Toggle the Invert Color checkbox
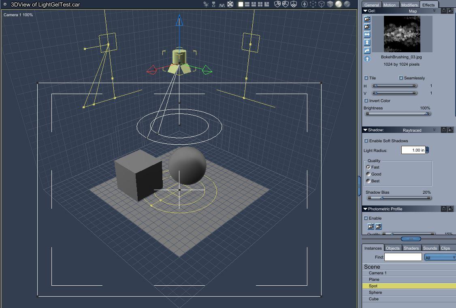 [x=366, y=101]
